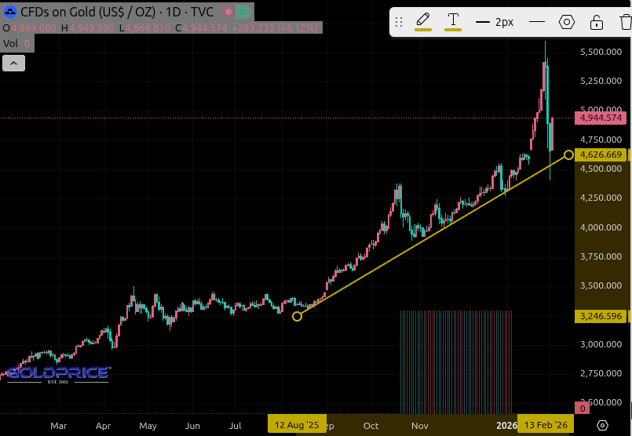Click the 12 Aug '25 date marker
Viewport: 632px width, 436px height.
(297, 425)
